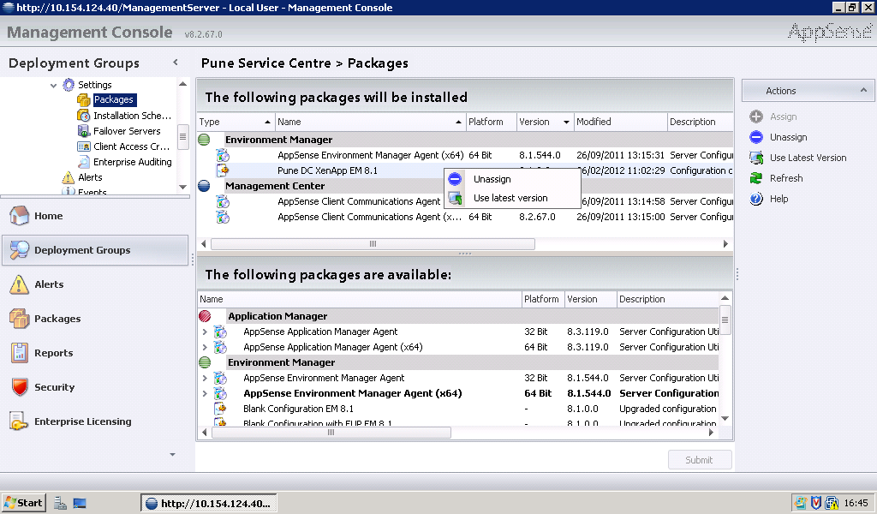The height and width of the screenshot is (514, 877).
Task: Choose Use latest version in context menu
Action: point(510,198)
